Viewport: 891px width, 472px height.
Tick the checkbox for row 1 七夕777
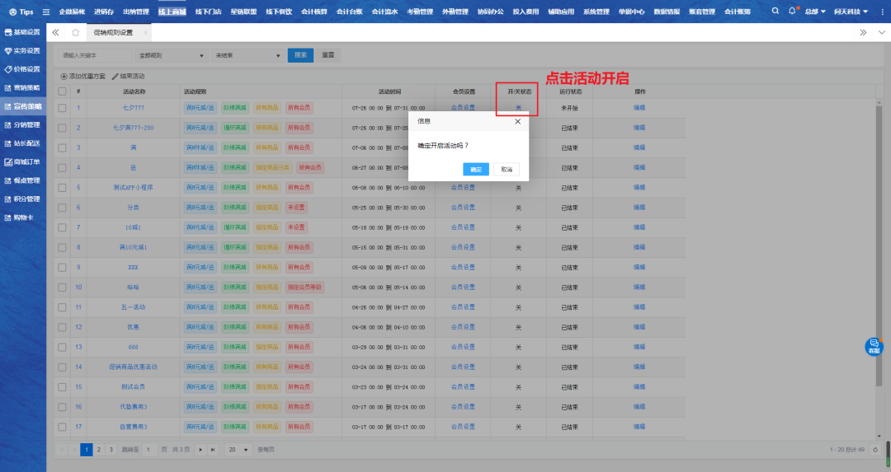tap(62, 108)
